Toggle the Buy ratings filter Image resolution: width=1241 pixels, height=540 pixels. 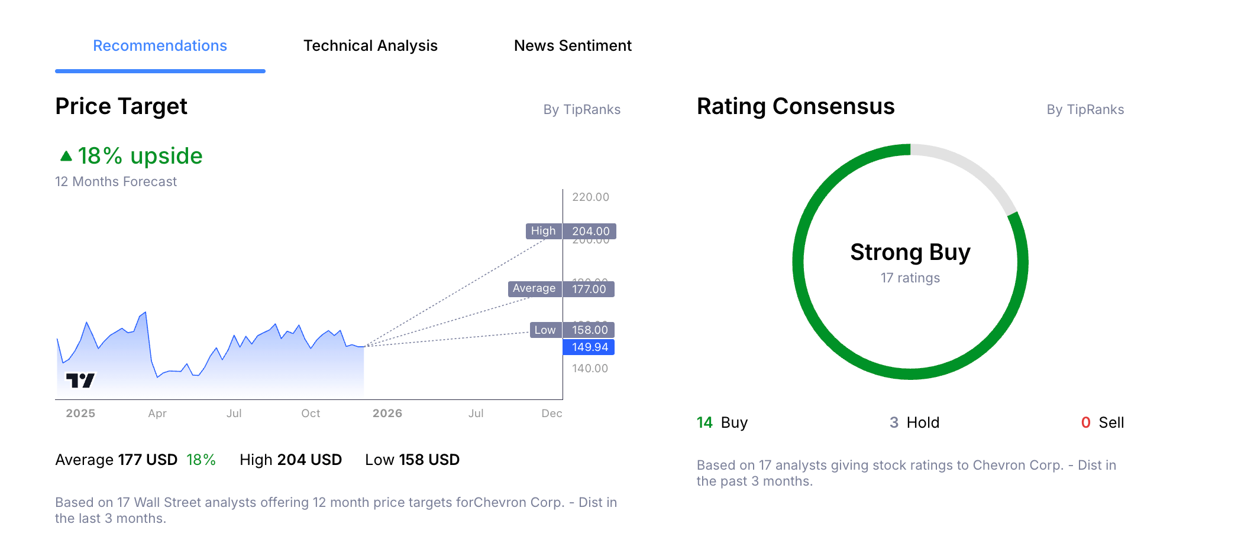(722, 422)
